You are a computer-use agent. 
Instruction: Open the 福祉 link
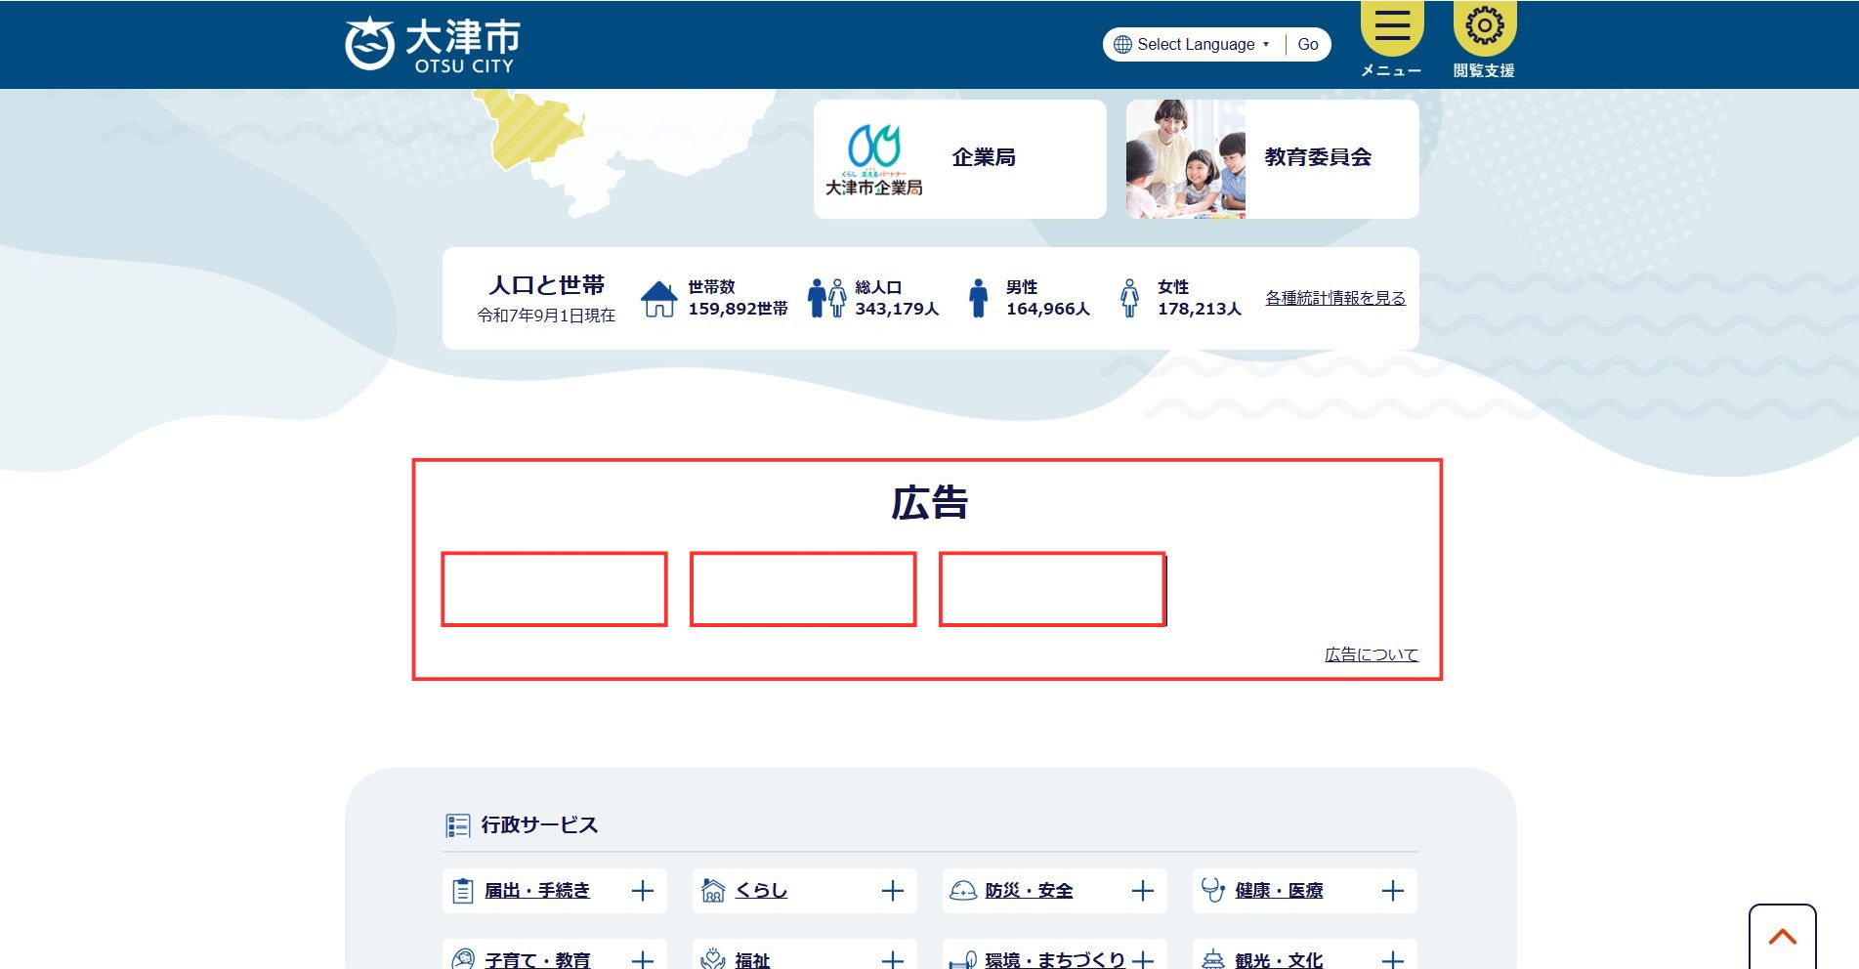point(752,959)
